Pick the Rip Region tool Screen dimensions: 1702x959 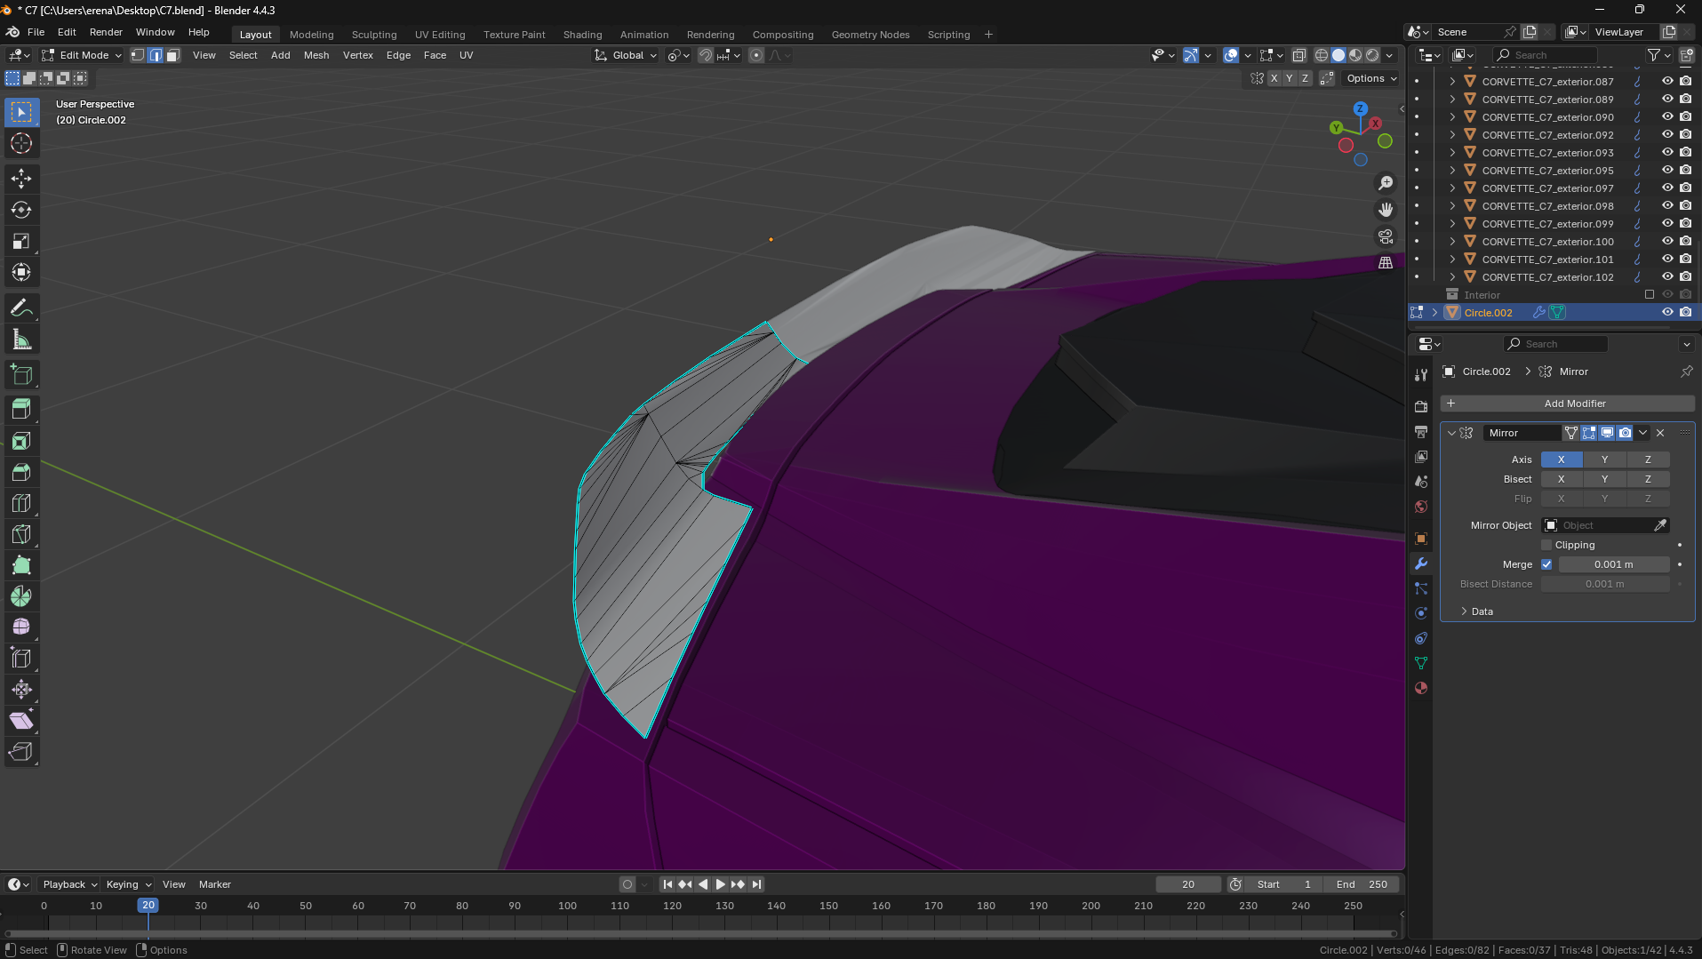click(x=21, y=752)
